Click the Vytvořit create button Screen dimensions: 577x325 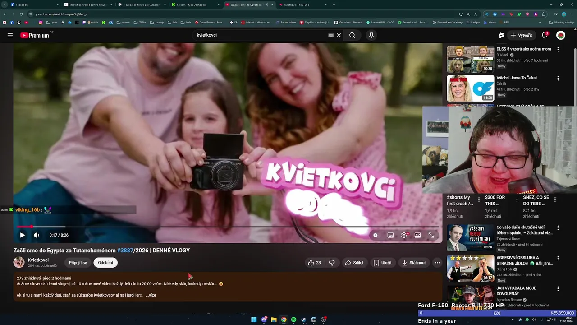[x=521, y=35]
